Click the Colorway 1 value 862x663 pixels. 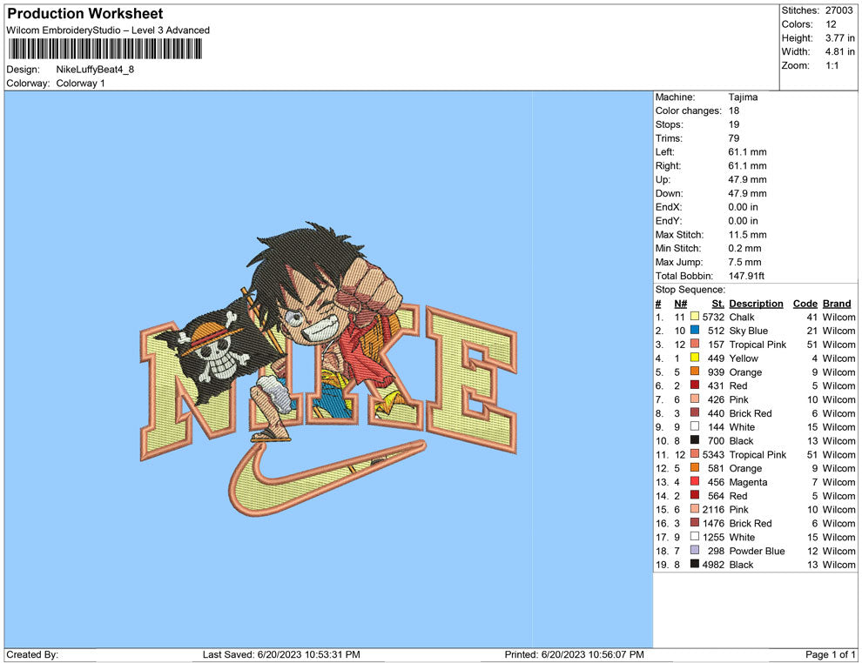click(x=80, y=83)
